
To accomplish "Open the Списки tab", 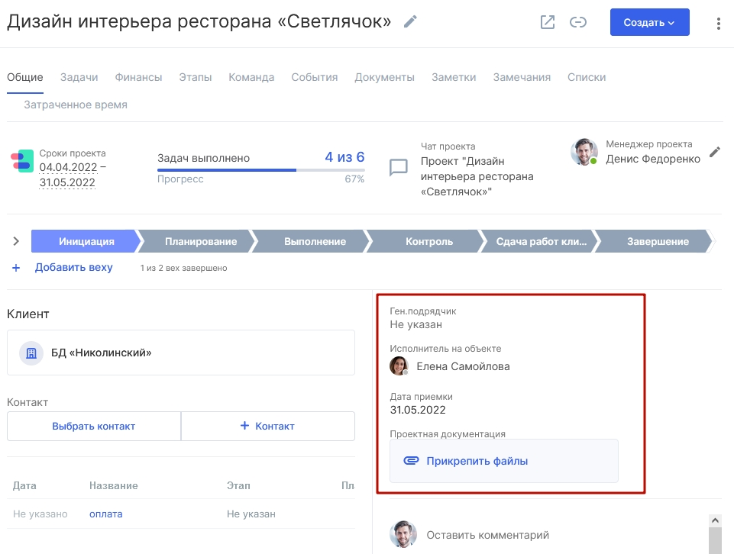I will [587, 77].
